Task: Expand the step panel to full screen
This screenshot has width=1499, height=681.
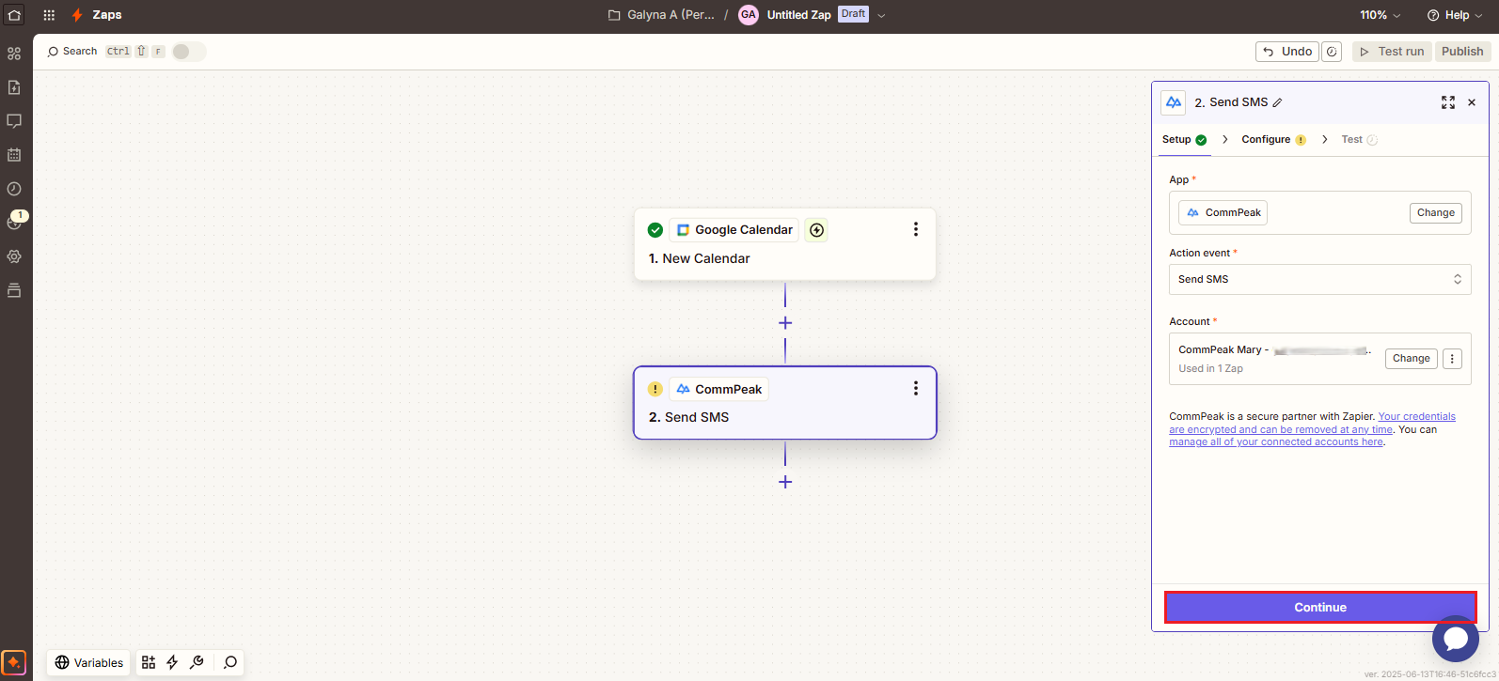Action: click(x=1448, y=102)
